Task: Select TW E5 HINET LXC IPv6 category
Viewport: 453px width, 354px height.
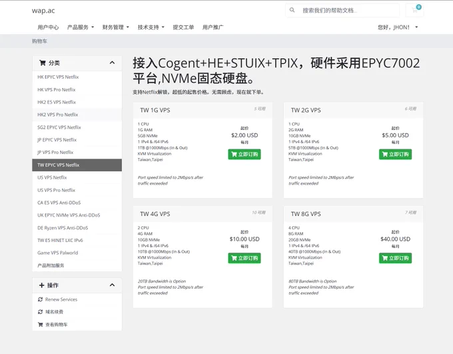Action: pos(77,240)
